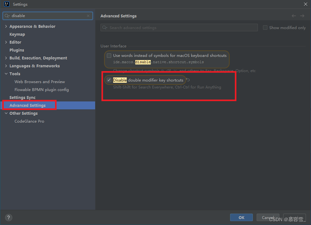311x225 pixels.
Task: Click 'Shift-Shift for Search Everywhere' description
Action: 167,87
